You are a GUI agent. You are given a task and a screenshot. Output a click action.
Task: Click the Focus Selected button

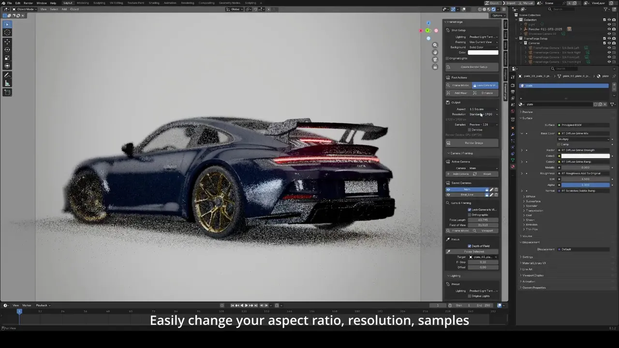(472, 252)
